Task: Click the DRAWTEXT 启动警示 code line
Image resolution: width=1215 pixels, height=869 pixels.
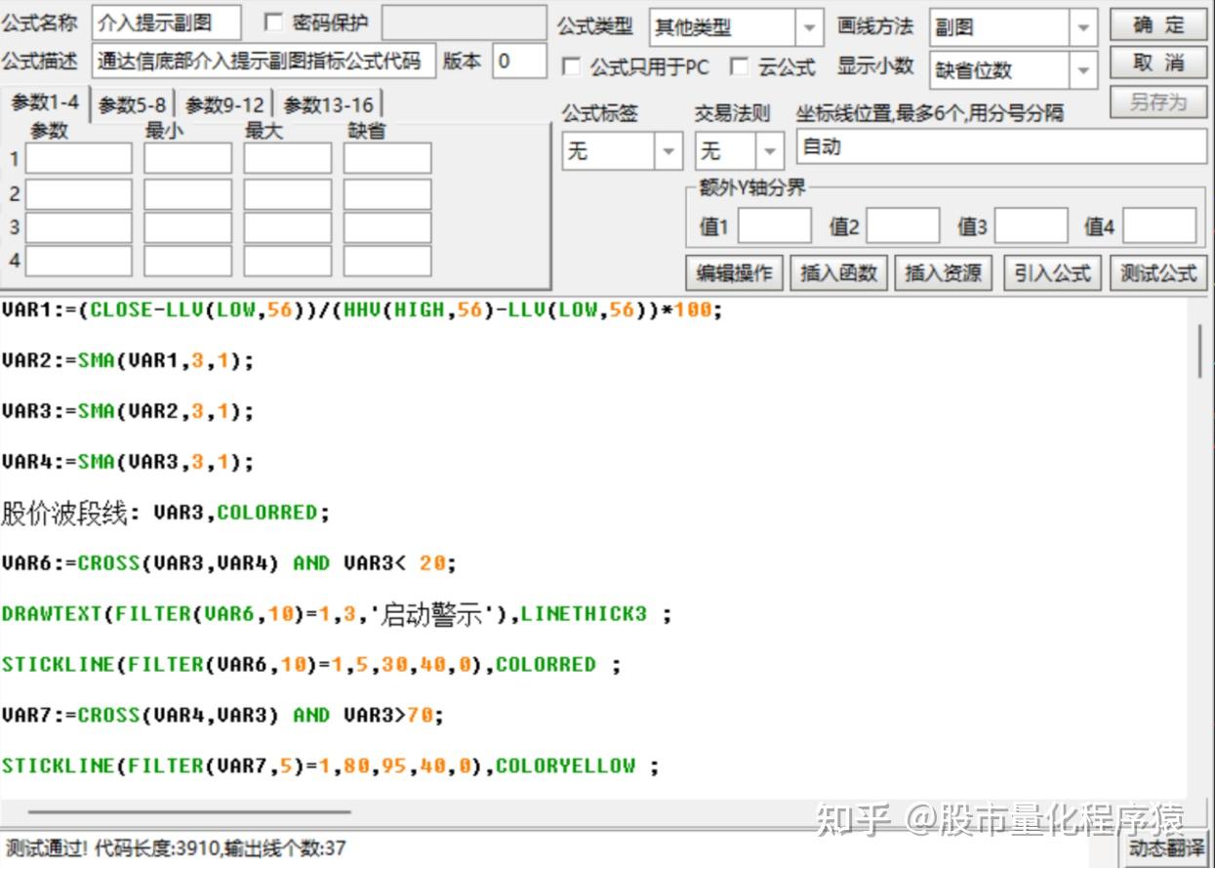Action: (337, 614)
